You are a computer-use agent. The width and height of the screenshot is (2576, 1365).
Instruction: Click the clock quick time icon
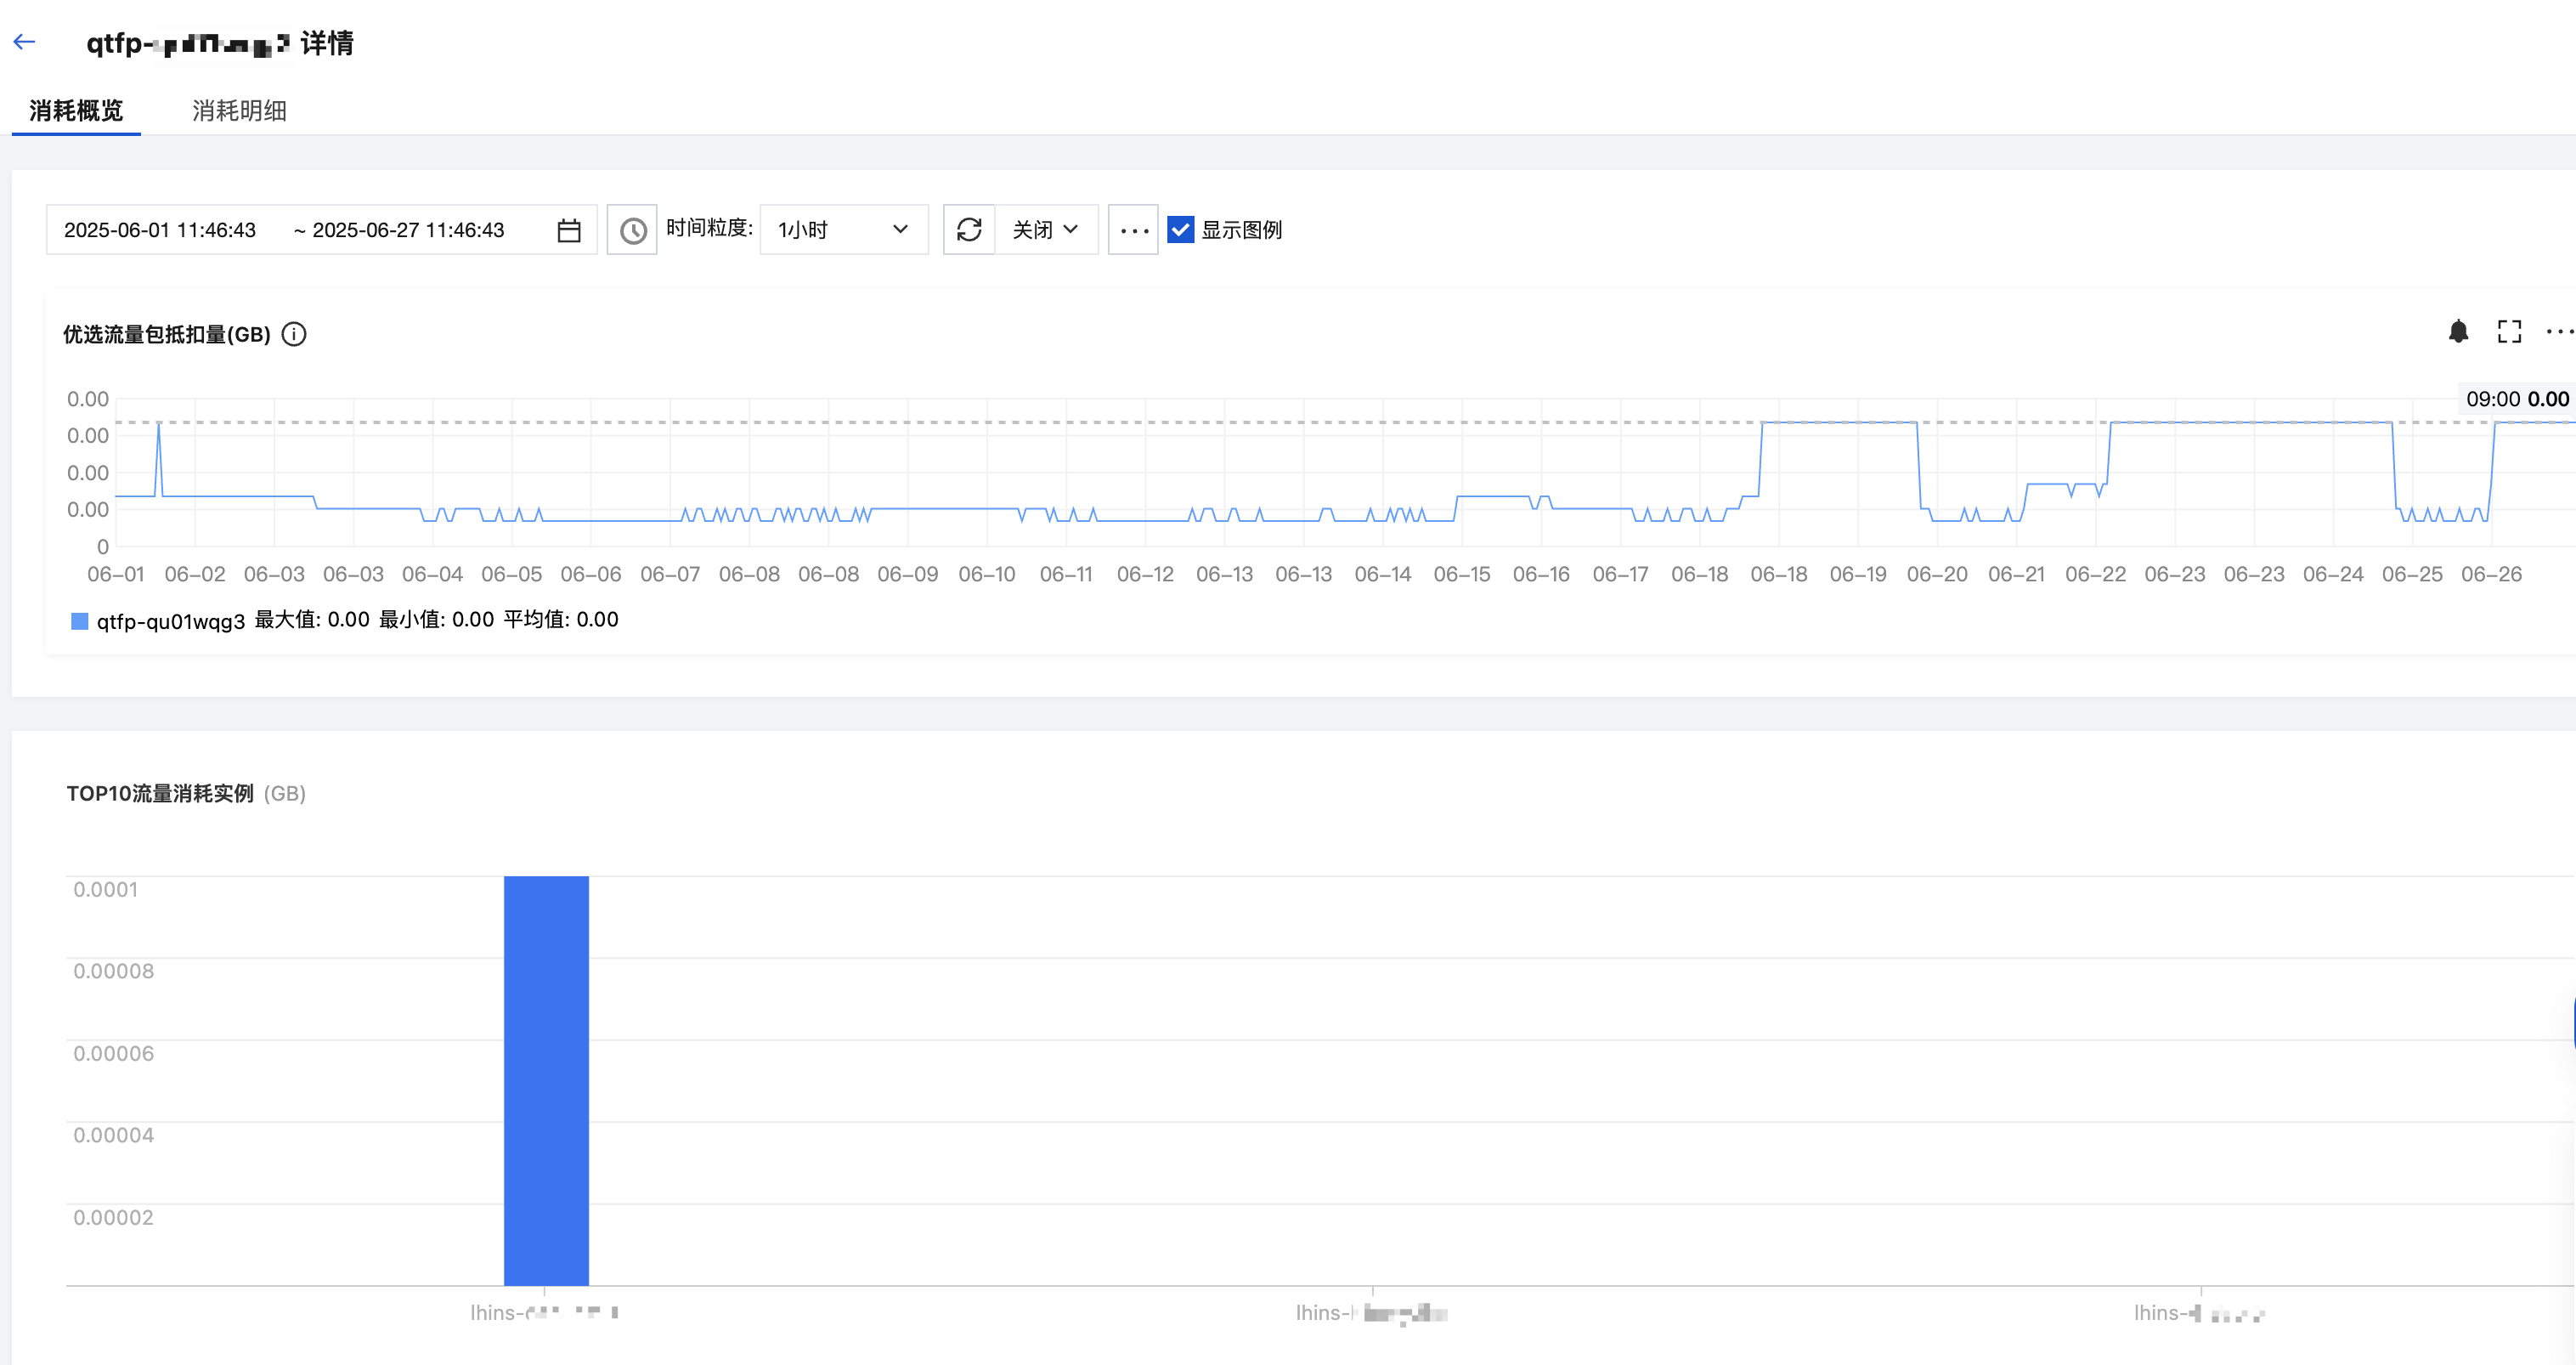632,231
